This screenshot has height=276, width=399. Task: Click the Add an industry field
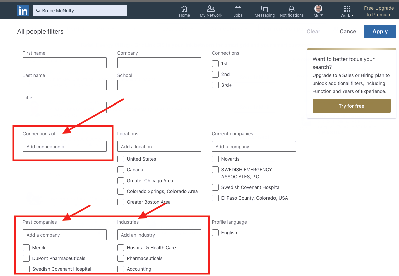point(159,235)
